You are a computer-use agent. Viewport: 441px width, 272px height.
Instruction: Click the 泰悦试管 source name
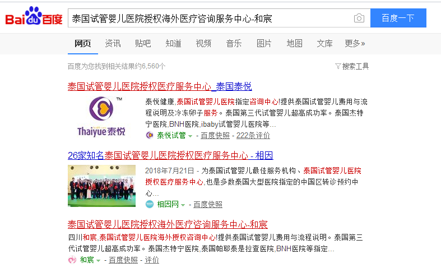[171, 135]
